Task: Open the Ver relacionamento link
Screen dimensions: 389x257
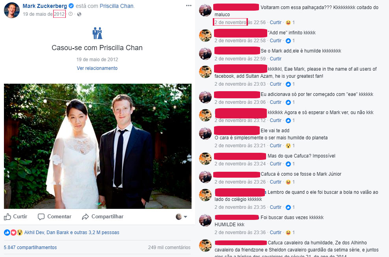Action: 97,68
